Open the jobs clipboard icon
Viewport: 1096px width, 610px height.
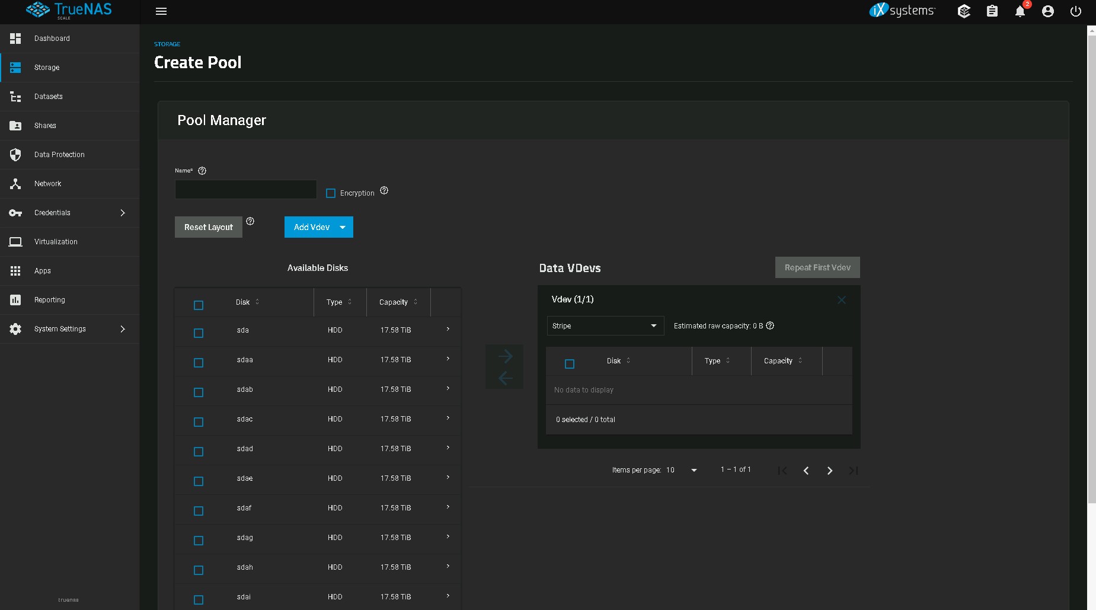pyautogui.click(x=992, y=11)
